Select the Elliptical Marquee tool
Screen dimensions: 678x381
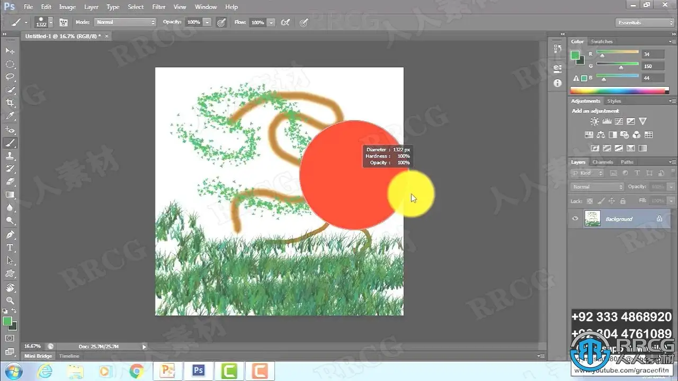pyautogui.click(x=10, y=64)
